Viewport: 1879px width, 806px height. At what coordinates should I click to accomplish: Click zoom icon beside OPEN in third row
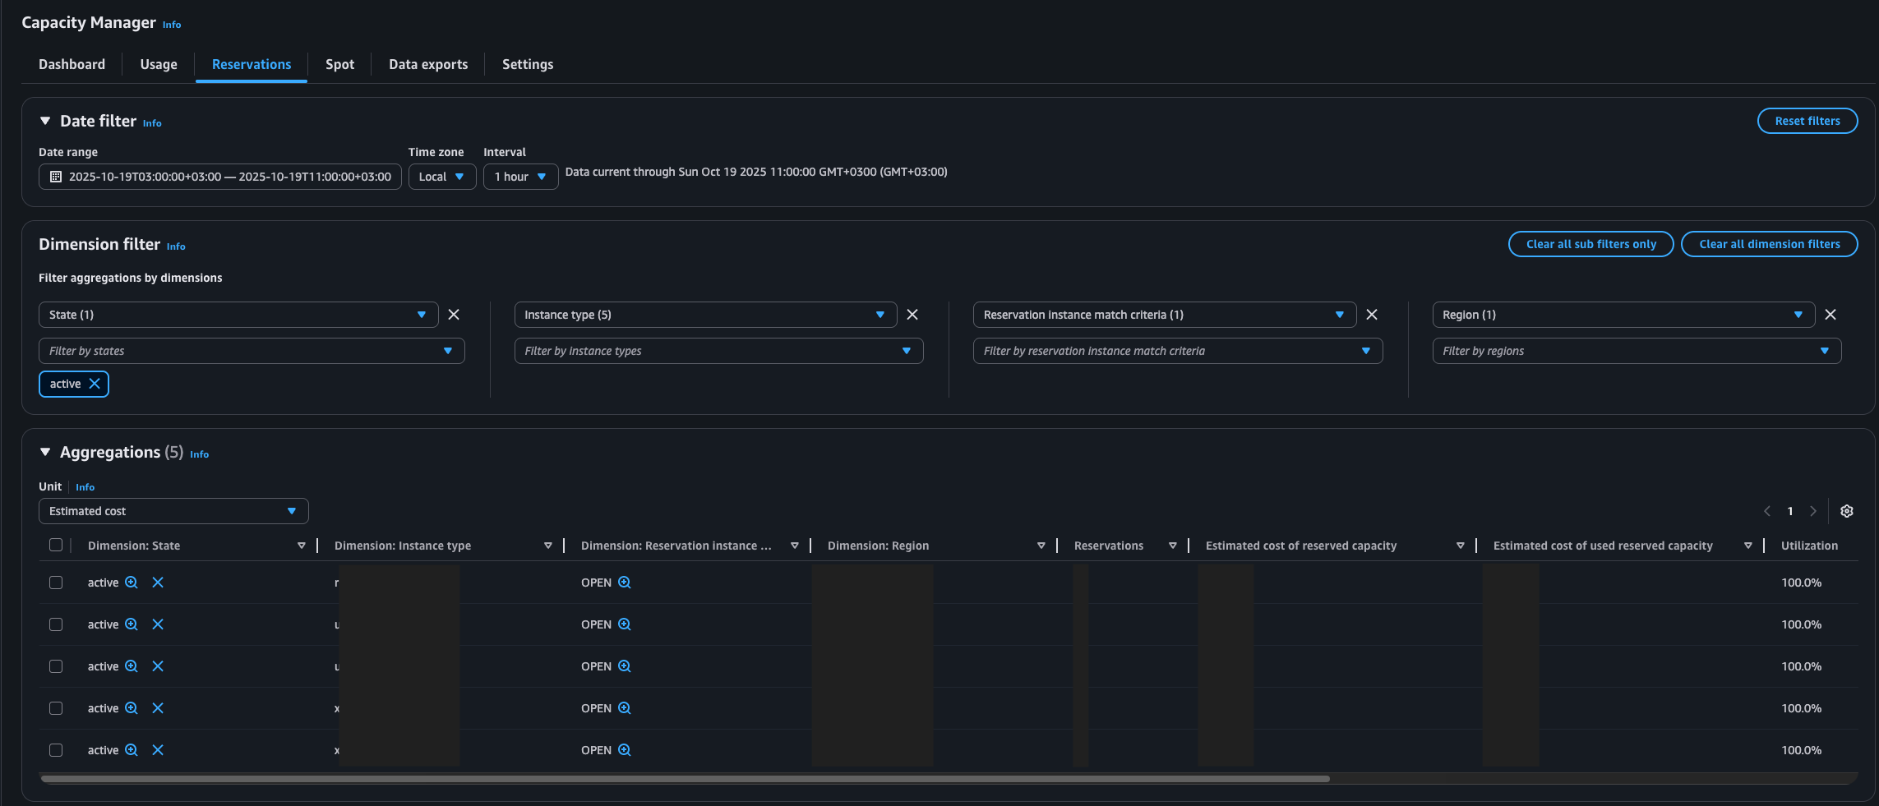pos(625,666)
